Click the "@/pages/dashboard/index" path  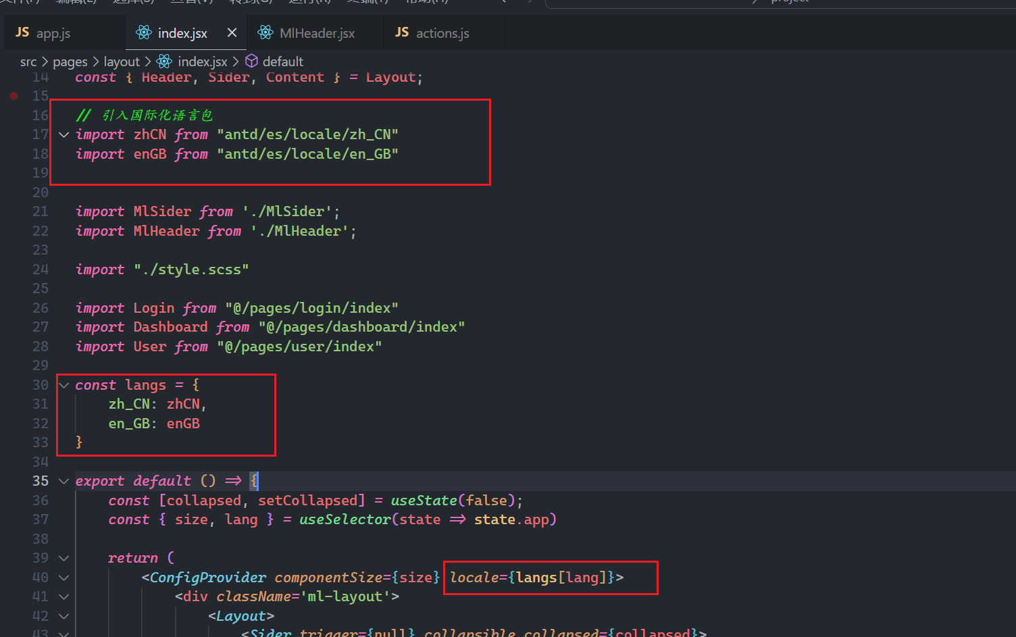(x=361, y=327)
